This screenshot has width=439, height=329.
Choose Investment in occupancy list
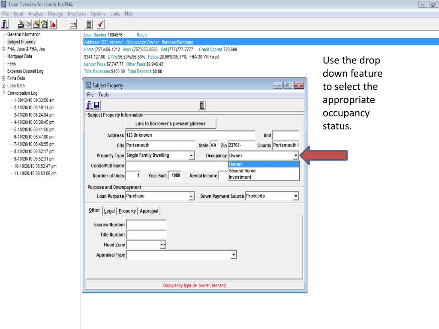pyautogui.click(x=240, y=177)
